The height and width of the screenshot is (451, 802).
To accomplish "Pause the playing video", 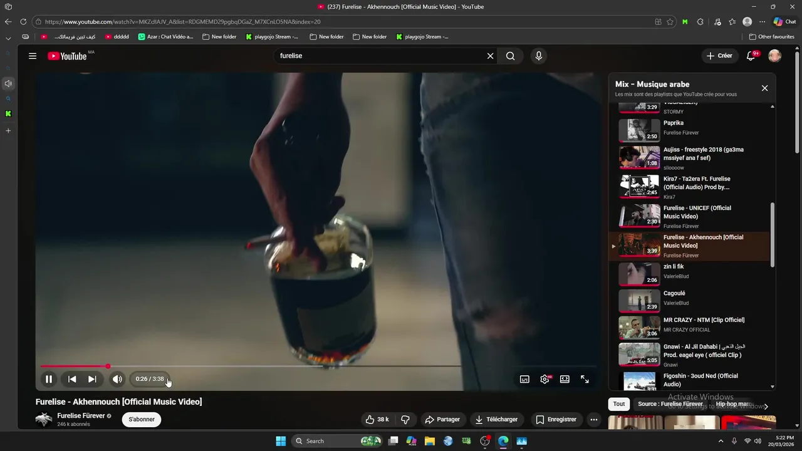I will click(48, 379).
